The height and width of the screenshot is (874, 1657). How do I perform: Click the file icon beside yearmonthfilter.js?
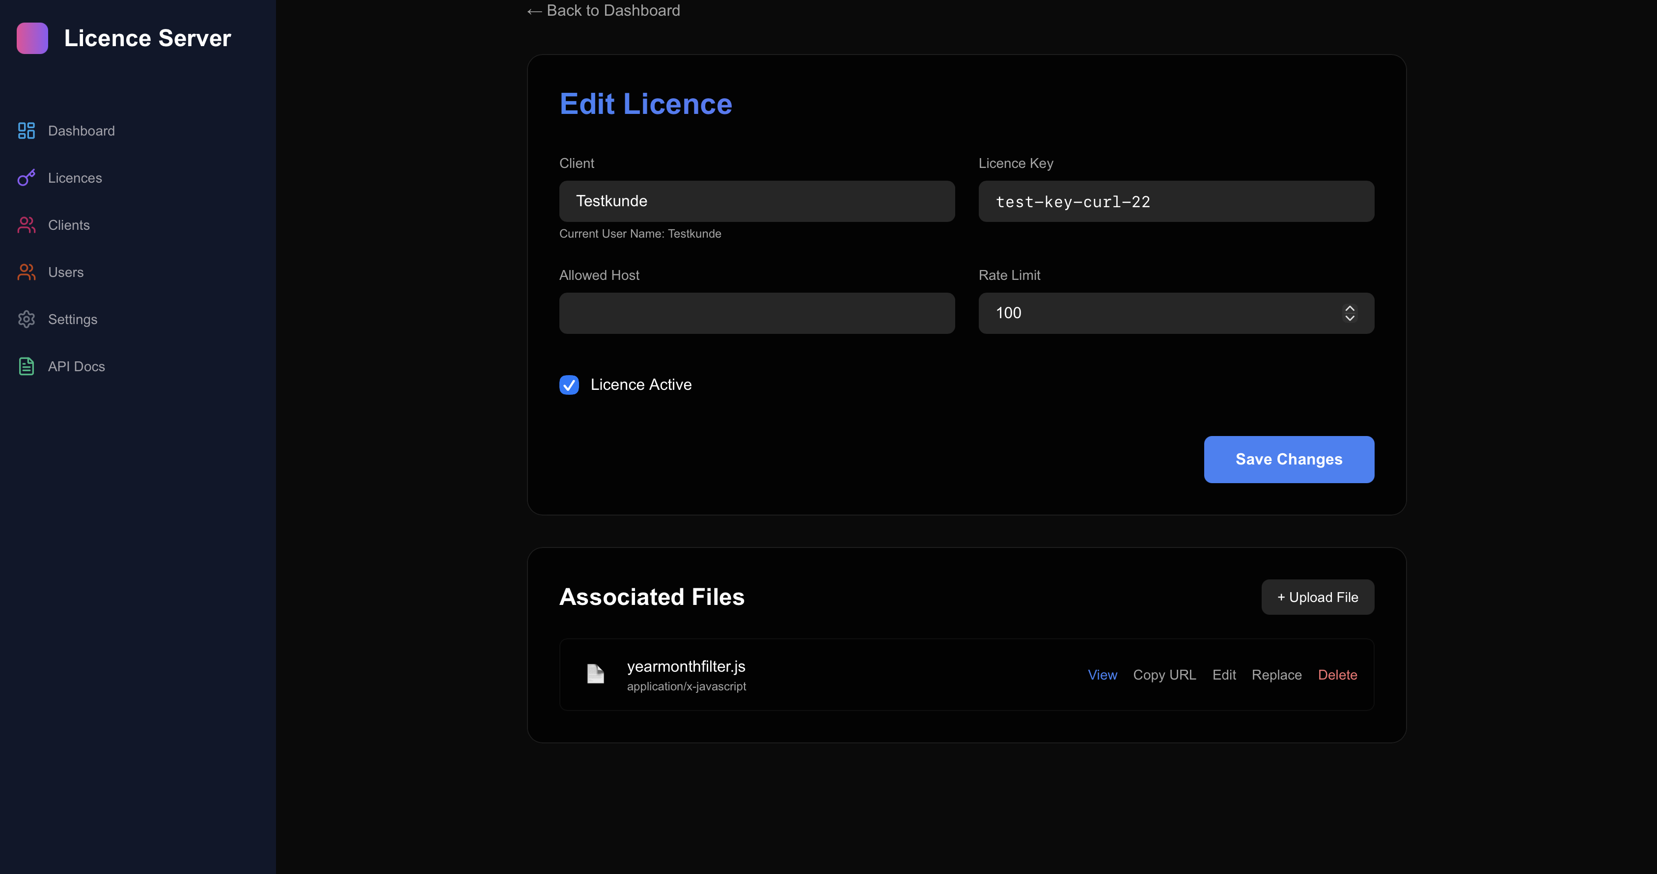[x=595, y=674]
